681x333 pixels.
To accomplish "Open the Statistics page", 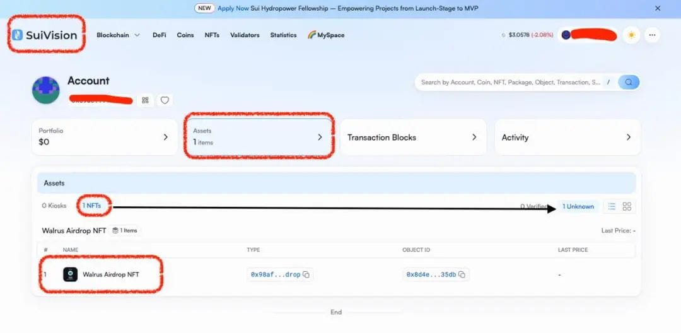I will coord(283,35).
